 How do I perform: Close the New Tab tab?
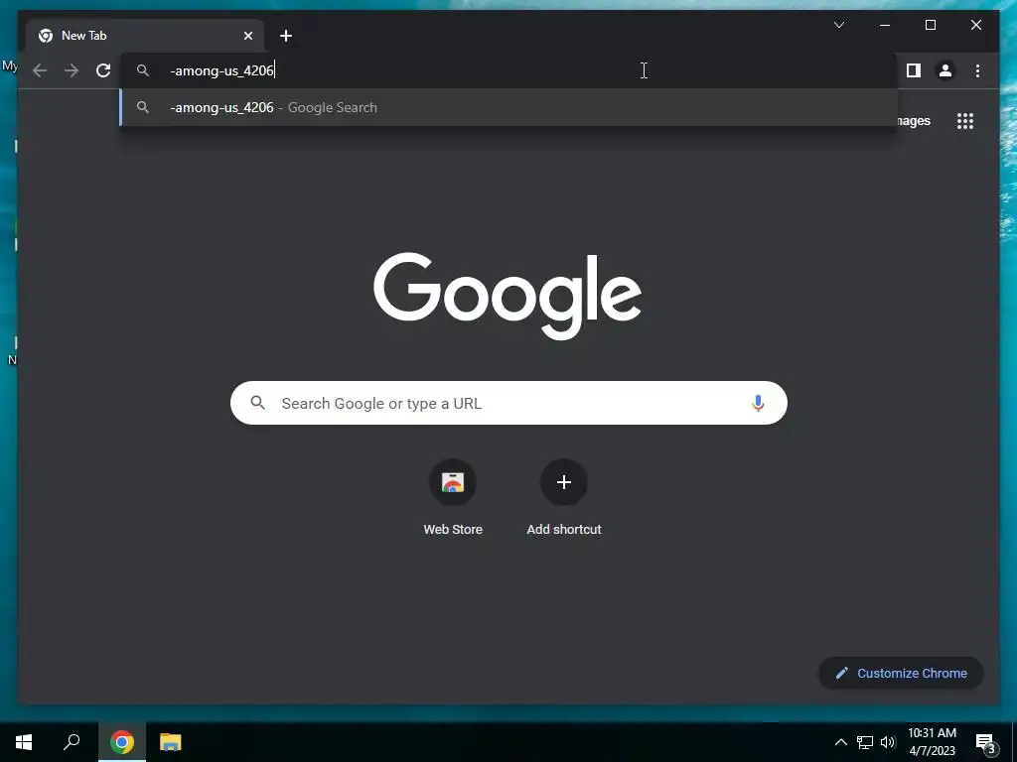pos(247,36)
